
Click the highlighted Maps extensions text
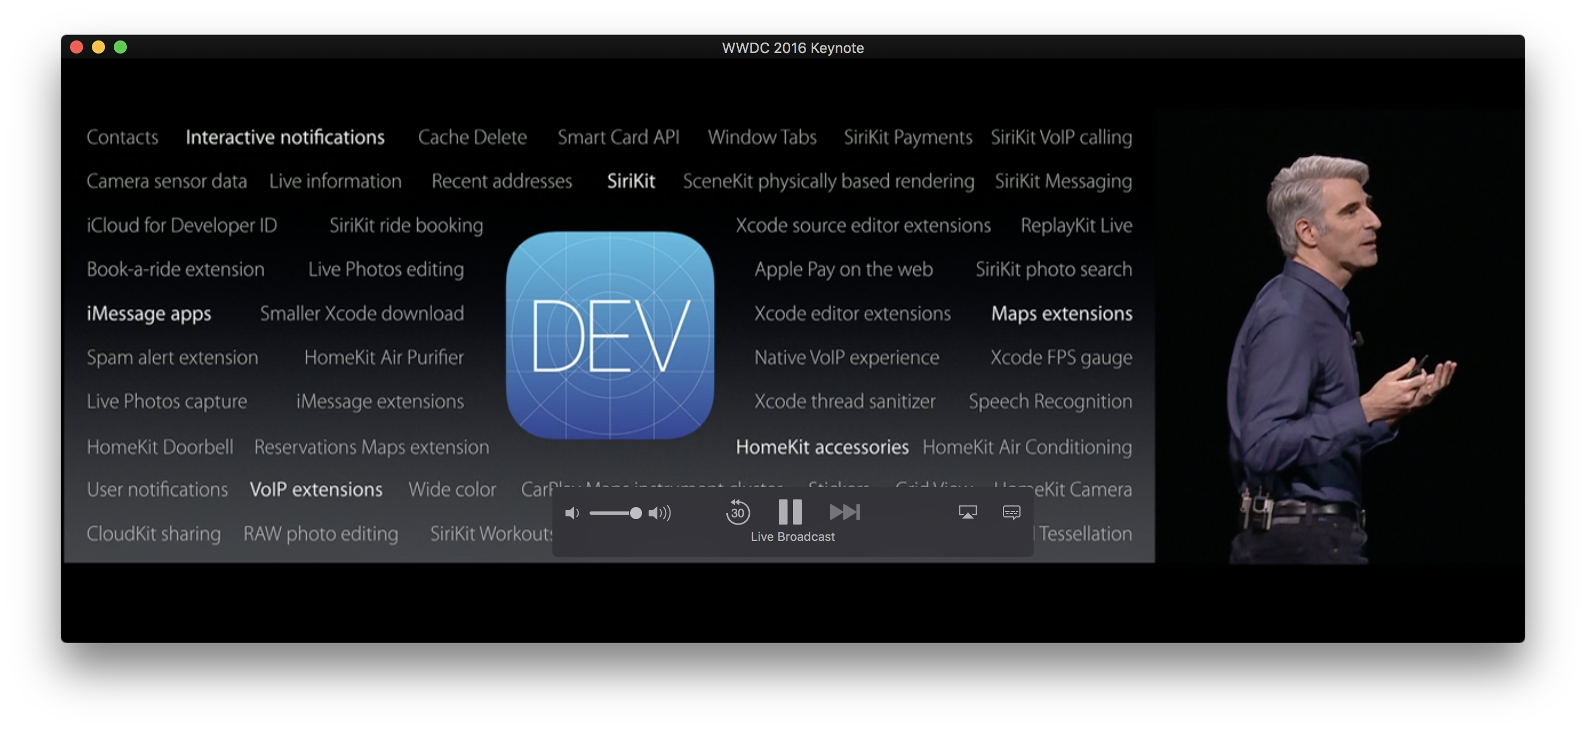(x=1061, y=313)
